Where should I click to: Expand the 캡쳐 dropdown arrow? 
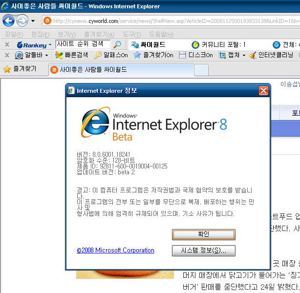click(x=244, y=56)
